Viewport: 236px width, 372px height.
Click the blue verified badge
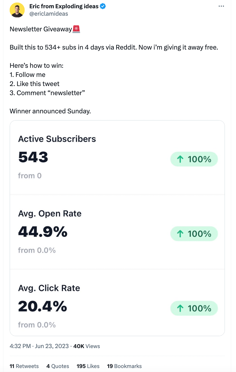tap(103, 6)
